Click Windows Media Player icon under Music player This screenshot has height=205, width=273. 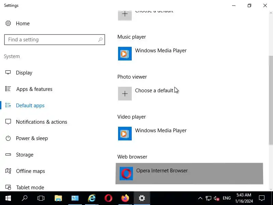125,54
